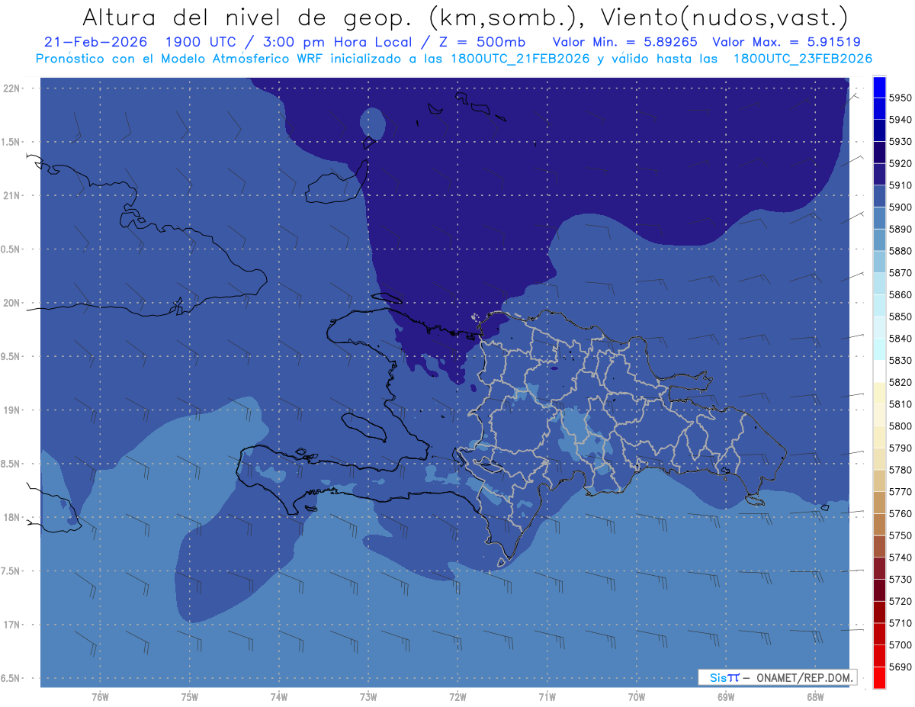Click latitude label '20N'
This screenshot has height=707, width=915.
coord(13,303)
